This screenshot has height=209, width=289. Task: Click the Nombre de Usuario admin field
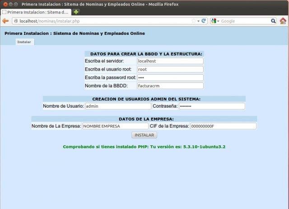[118, 106]
